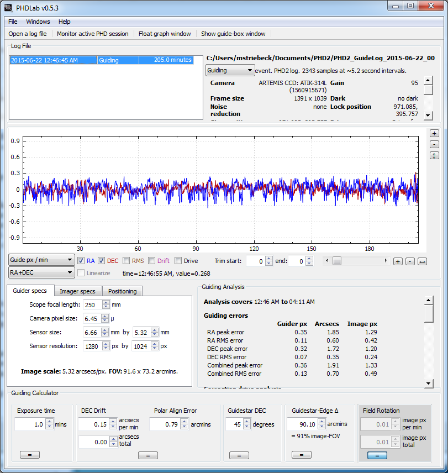Click the Guidestar DEC calculate equals button

(x=239, y=455)
